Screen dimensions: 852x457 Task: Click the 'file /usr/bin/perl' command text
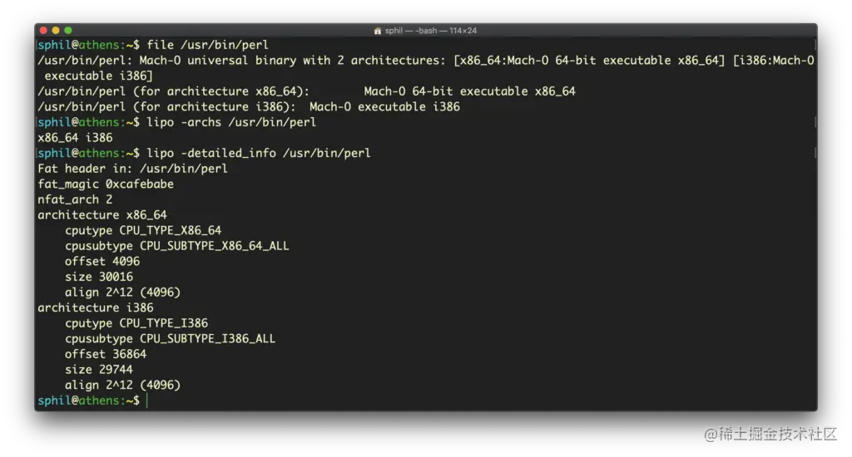[x=207, y=45]
